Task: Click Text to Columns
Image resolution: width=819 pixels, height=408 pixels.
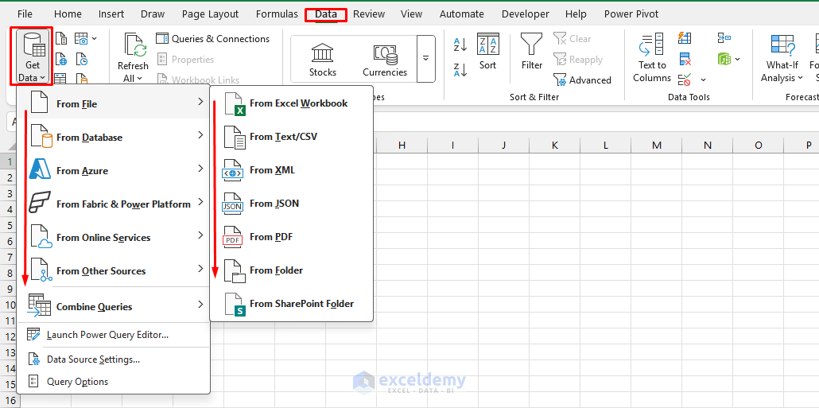Action: tap(652, 57)
